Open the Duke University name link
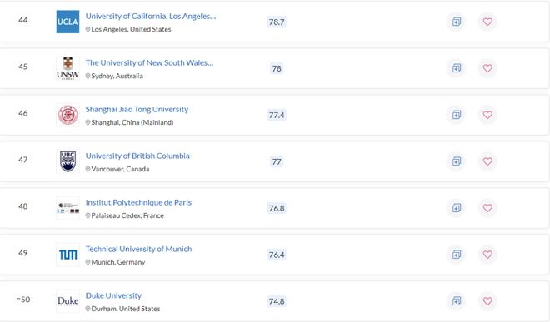Viewport: 550px width, 322px height. click(x=113, y=295)
